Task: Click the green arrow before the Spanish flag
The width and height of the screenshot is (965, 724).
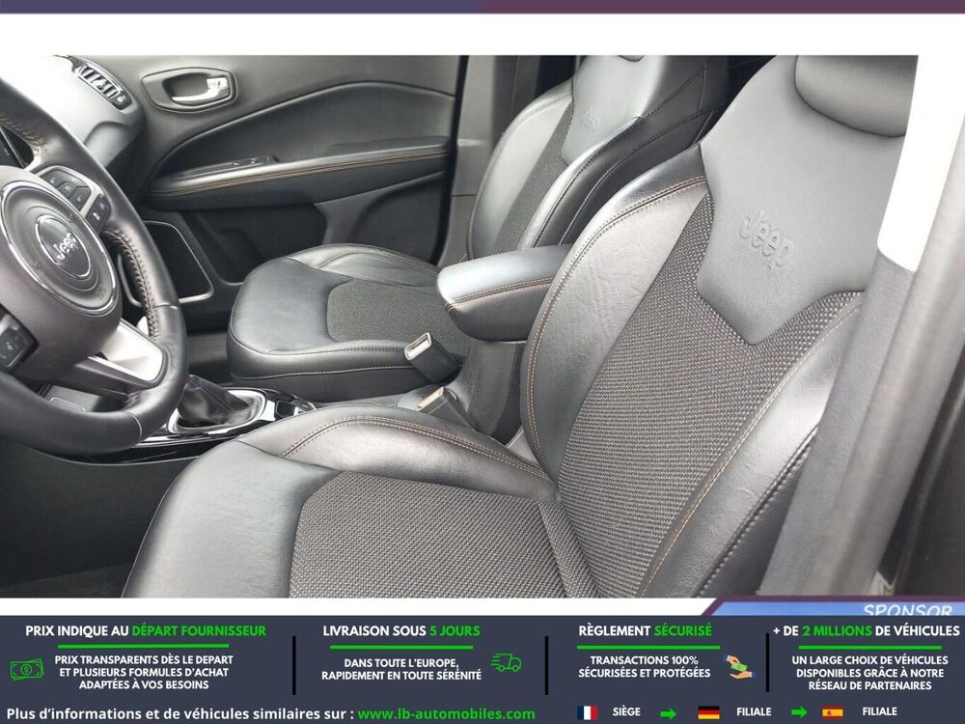Action: click(x=798, y=713)
